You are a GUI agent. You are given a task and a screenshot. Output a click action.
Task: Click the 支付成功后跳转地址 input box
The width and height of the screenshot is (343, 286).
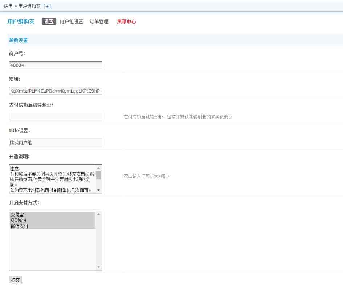[x=55, y=117]
